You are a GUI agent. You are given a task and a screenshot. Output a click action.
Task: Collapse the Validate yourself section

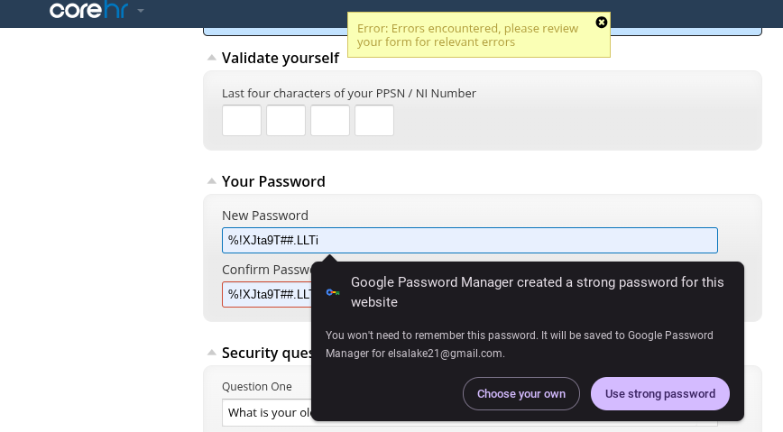[x=212, y=58]
